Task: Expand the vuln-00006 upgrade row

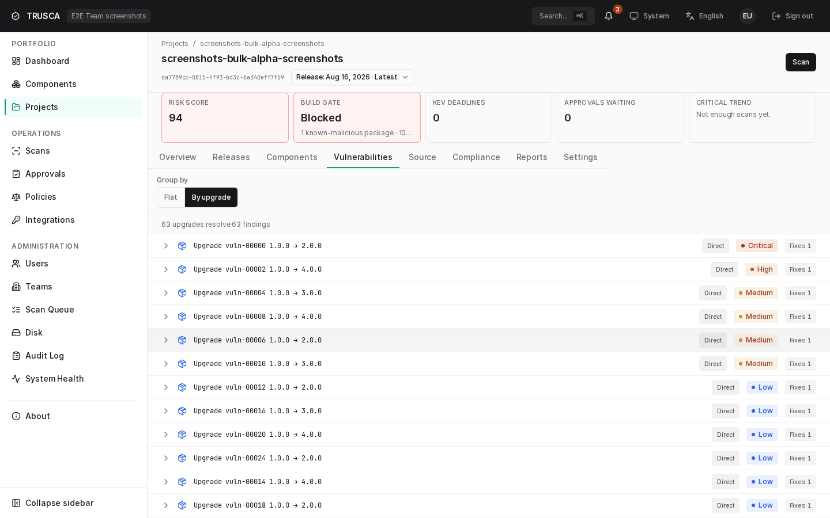Action: tap(166, 340)
